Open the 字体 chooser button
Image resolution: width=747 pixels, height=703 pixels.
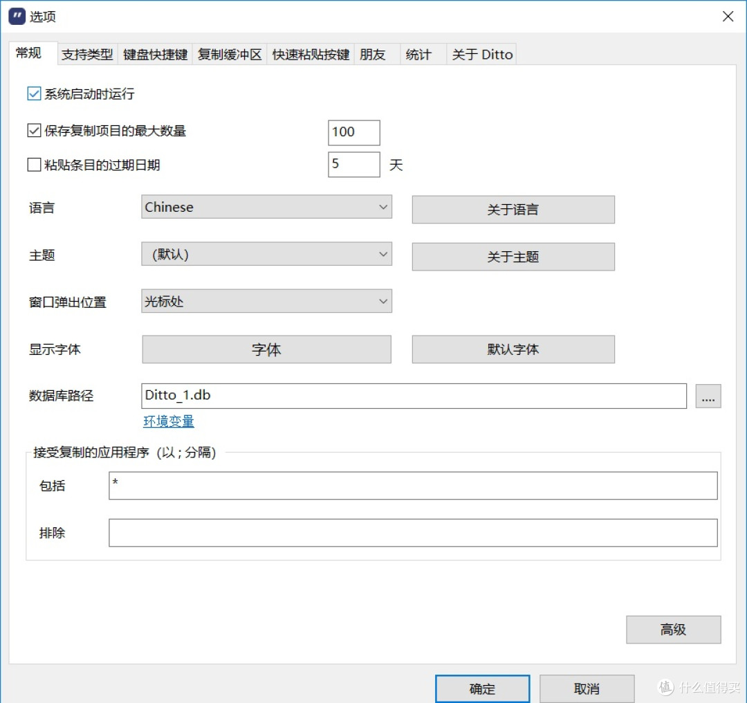tap(267, 349)
